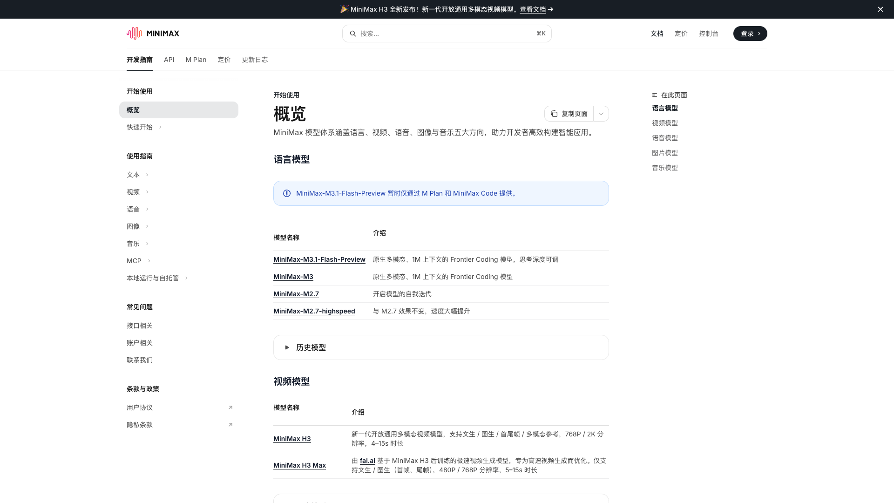Screen dimensions: 894x503
Task: Focus the 搜索 input field
Action: (447, 34)
